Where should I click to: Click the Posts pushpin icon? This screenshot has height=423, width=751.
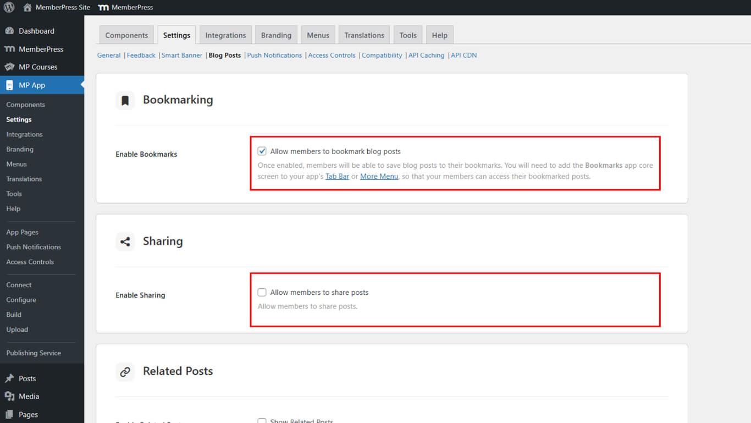pos(10,378)
